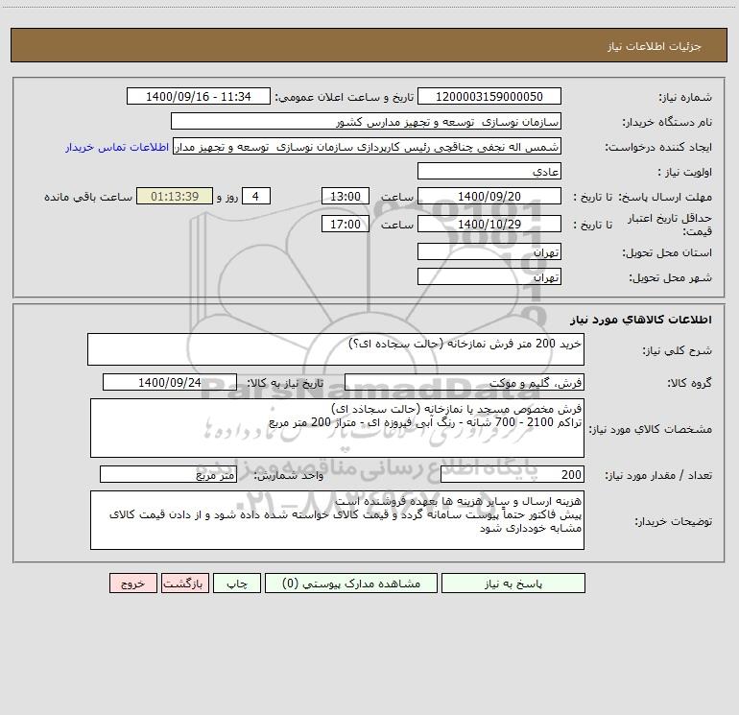Click the response deadline time 13:00
The height and width of the screenshot is (715, 739).
[x=345, y=196]
